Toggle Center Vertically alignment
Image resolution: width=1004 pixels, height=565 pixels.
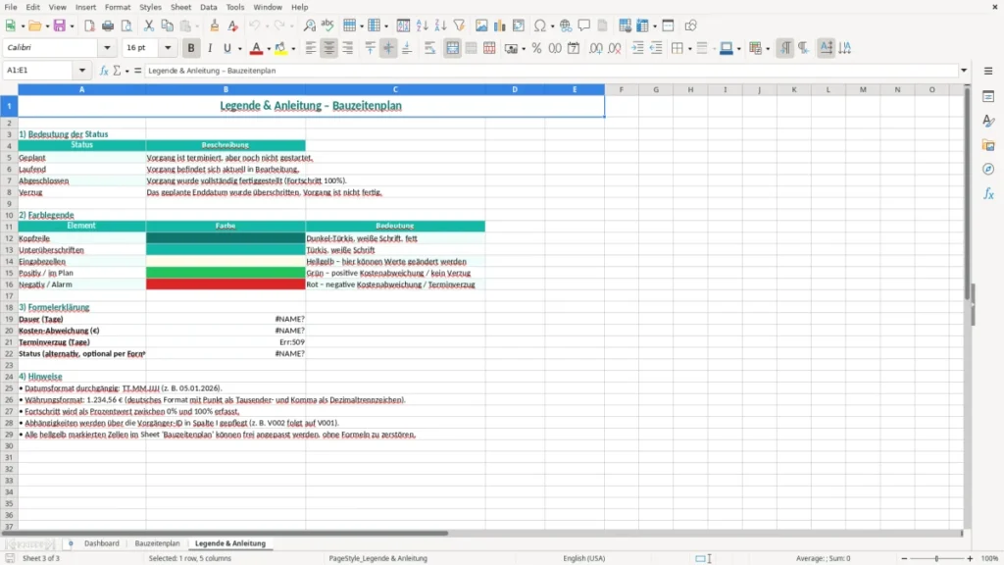(388, 48)
